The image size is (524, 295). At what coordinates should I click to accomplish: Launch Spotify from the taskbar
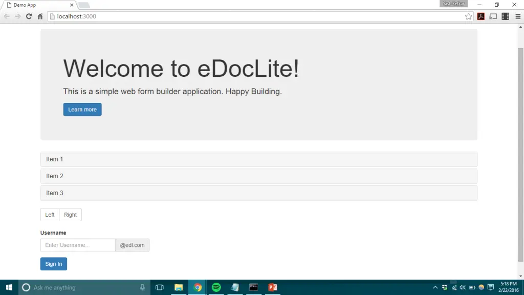pyautogui.click(x=216, y=287)
